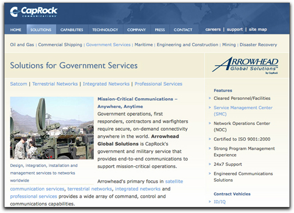Open the Terrestrial Networks section link
Image resolution: width=294 pixels, height=213 pixels.
coord(55,84)
